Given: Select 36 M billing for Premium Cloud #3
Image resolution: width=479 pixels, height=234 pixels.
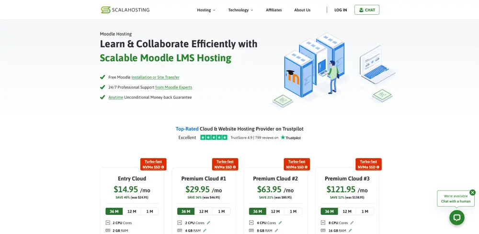Looking at the screenshot, I should pyautogui.click(x=329, y=211).
